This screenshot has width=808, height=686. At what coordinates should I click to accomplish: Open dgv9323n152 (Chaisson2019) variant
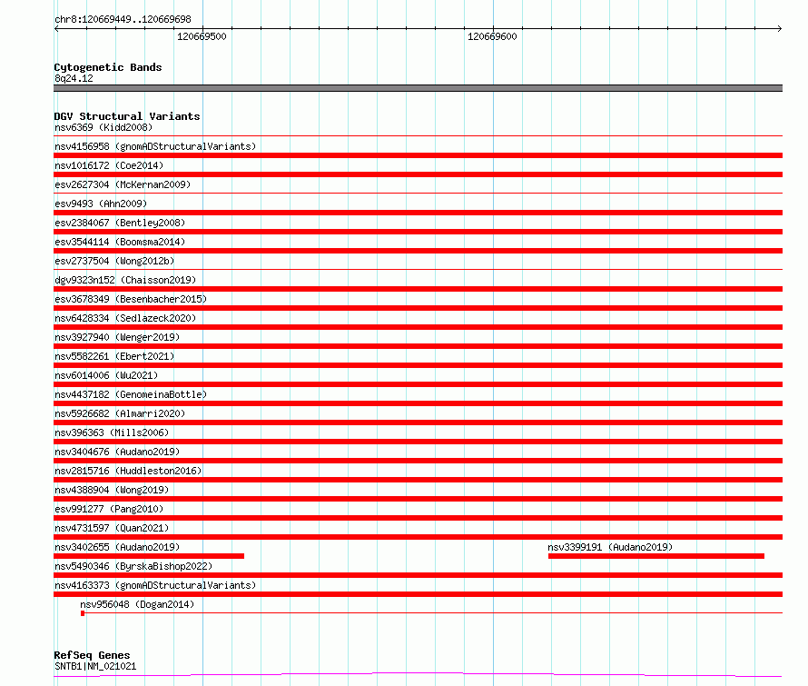point(125,280)
